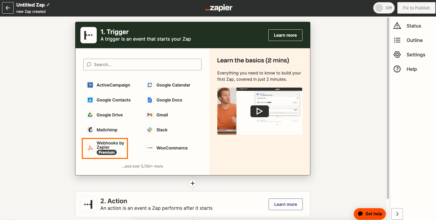Play the Learn the basics video
The image size is (436, 220).
pos(259,111)
